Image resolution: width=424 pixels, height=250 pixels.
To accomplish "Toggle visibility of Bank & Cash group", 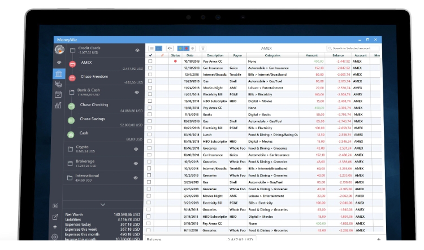I will click(137, 93).
